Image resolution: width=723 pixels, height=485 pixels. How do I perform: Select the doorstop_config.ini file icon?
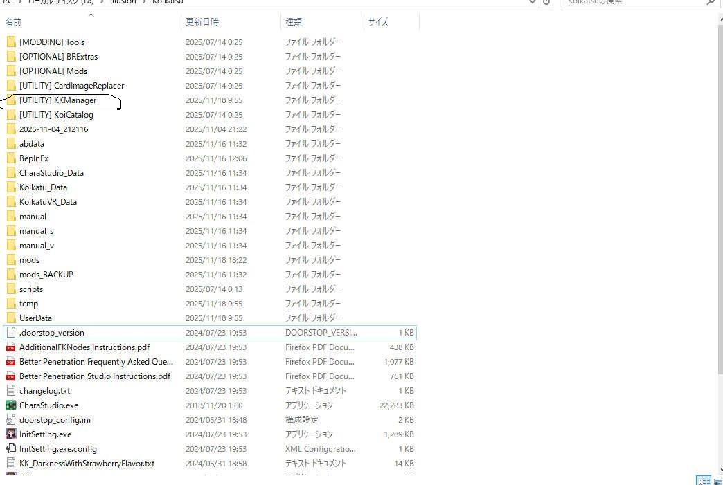pyautogui.click(x=11, y=420)
